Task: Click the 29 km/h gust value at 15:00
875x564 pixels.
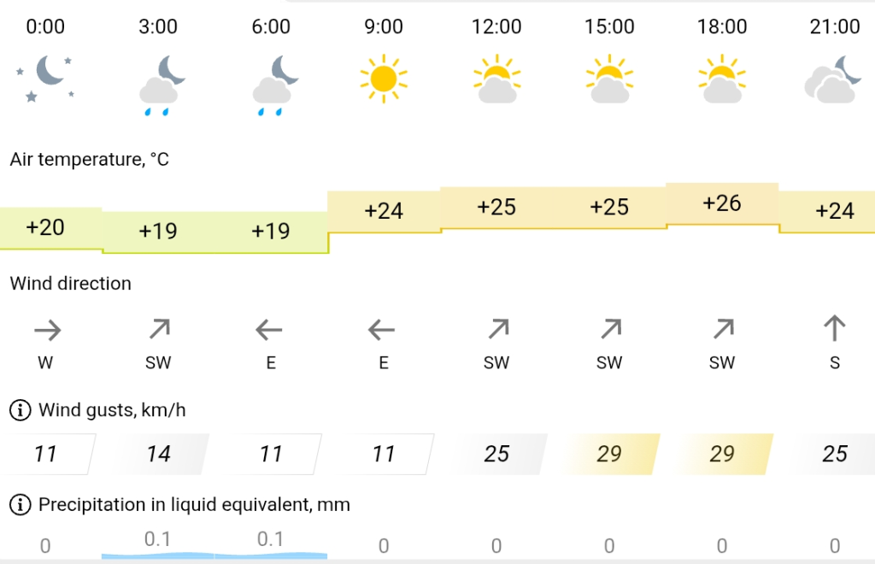Action: tap(609, 454)
